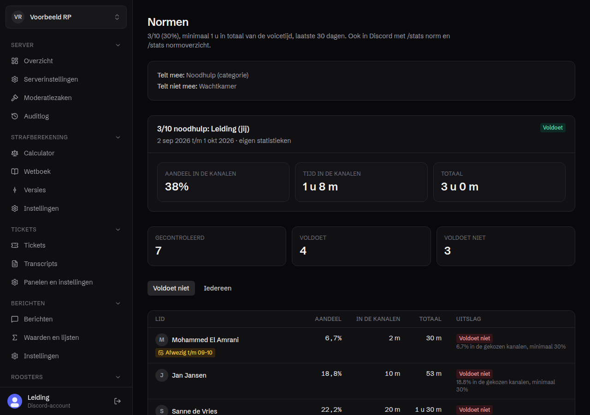Click the Noodhulp (categorie) text
590x415 pixels.
point(217,75)
